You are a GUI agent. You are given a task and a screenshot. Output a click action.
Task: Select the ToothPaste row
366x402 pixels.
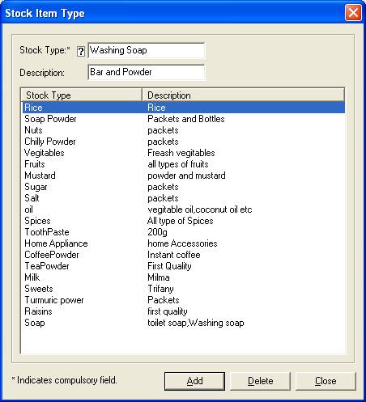[184, 232]
